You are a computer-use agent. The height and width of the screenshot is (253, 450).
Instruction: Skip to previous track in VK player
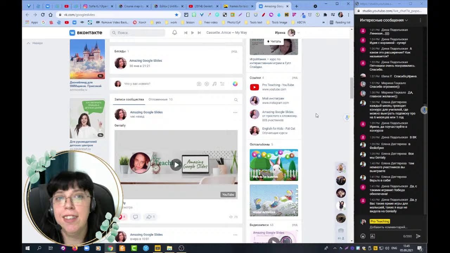[x=186, y=33]
